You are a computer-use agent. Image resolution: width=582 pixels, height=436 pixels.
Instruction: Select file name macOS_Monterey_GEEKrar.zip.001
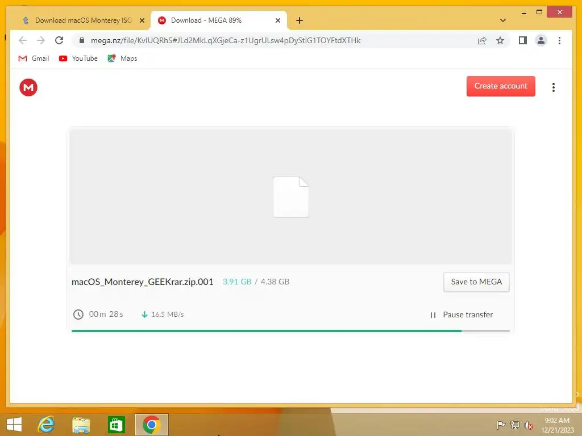[x=142, y=282]
